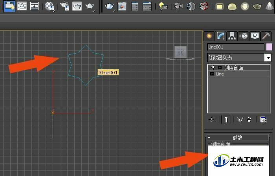Click the Render Production teapot flyout
The image size is (275, 176).
90,7
